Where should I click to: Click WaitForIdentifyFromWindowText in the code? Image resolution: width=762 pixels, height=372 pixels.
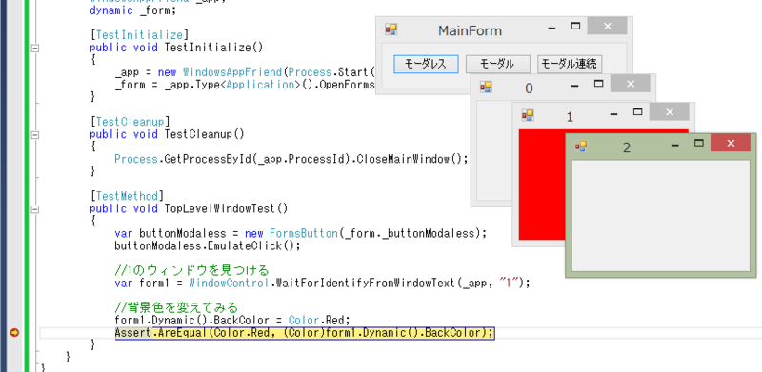tap(366, 283)
